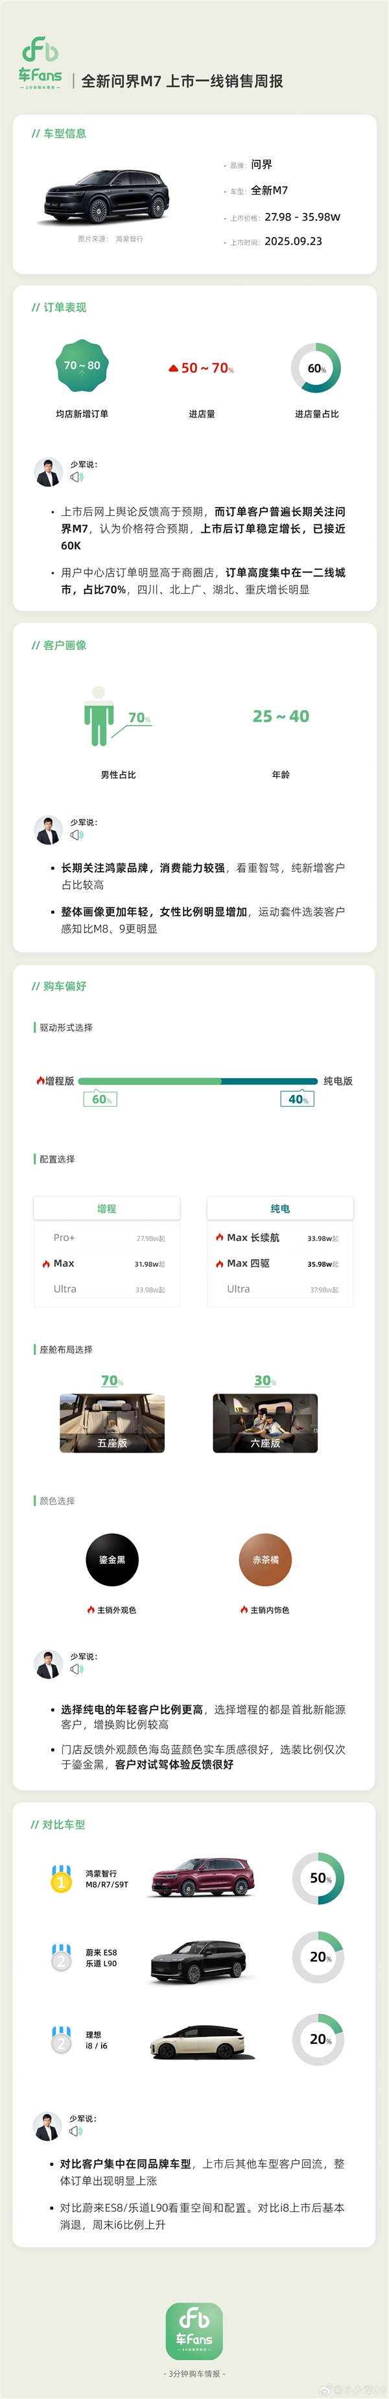Open the 六座版 cabin thumbnail
This screenshot has width=389, height=2399.
(265, 1423)
